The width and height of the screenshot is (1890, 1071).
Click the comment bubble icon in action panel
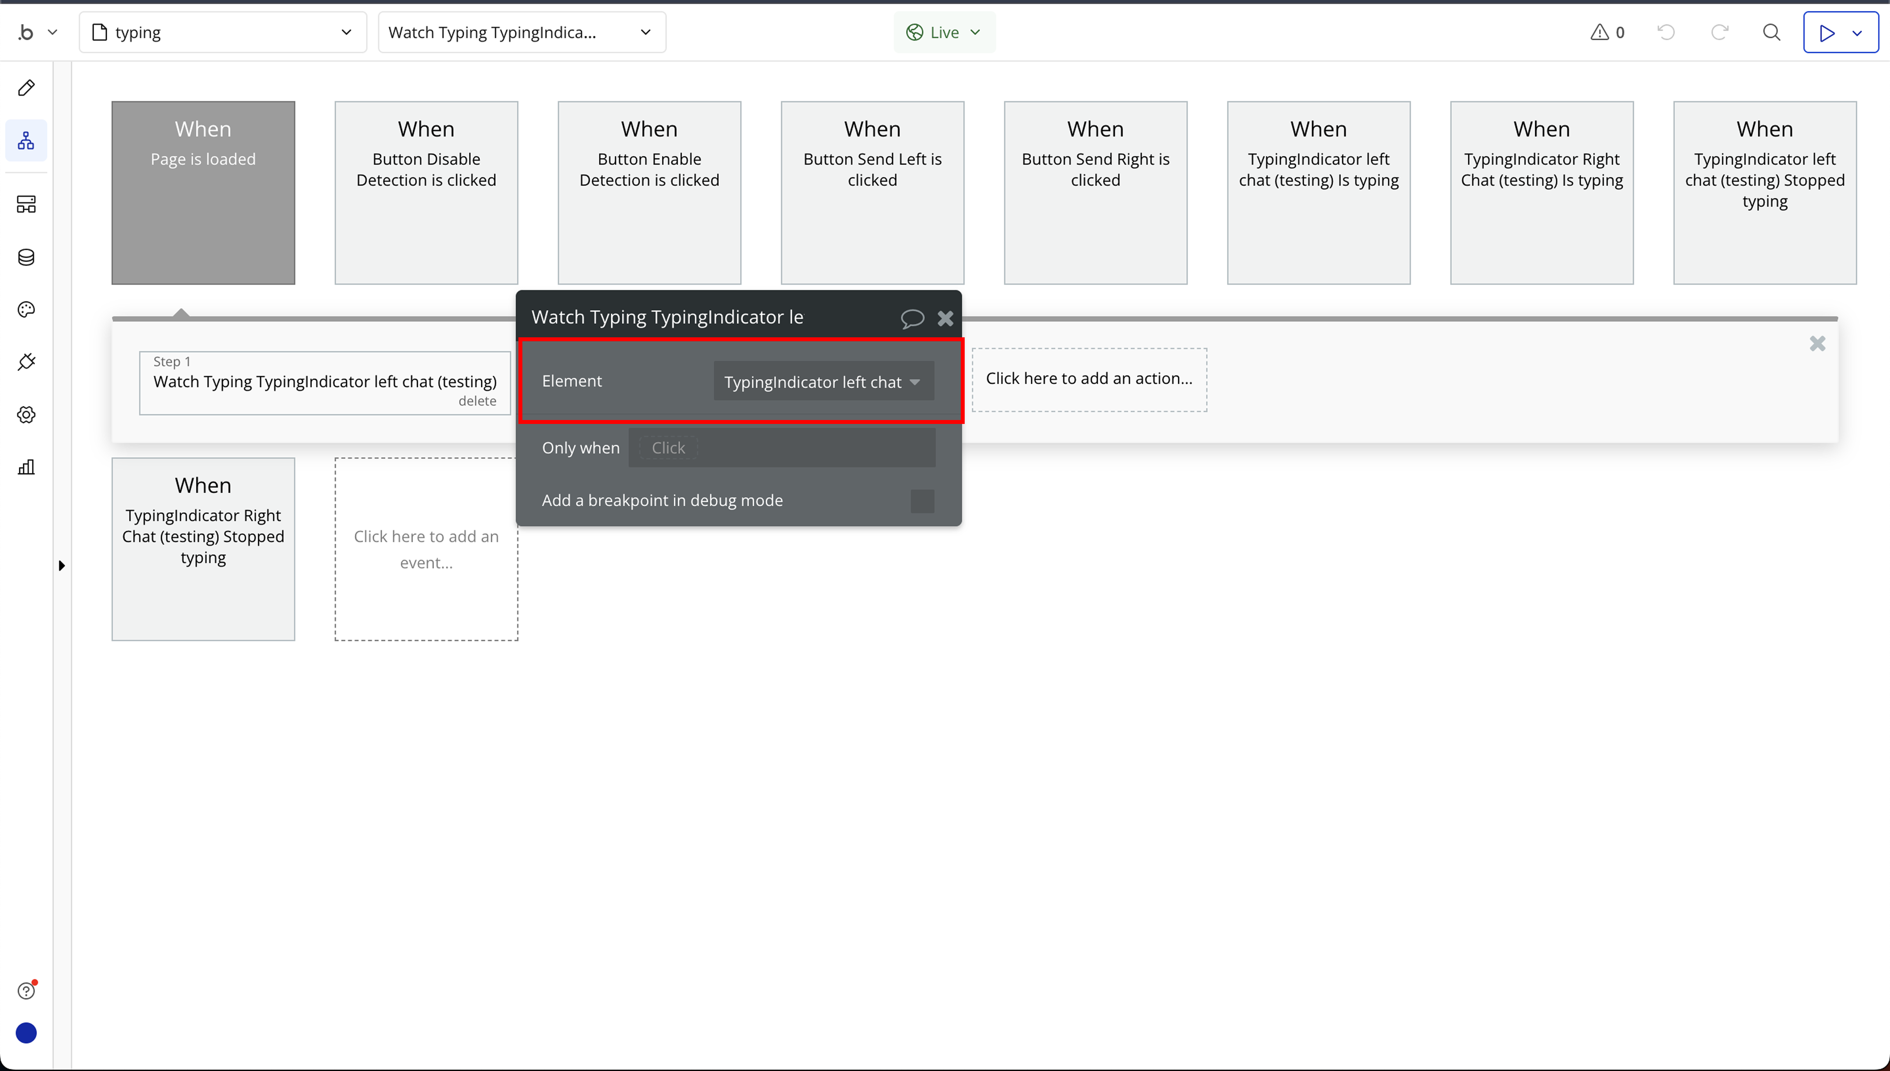912,318
